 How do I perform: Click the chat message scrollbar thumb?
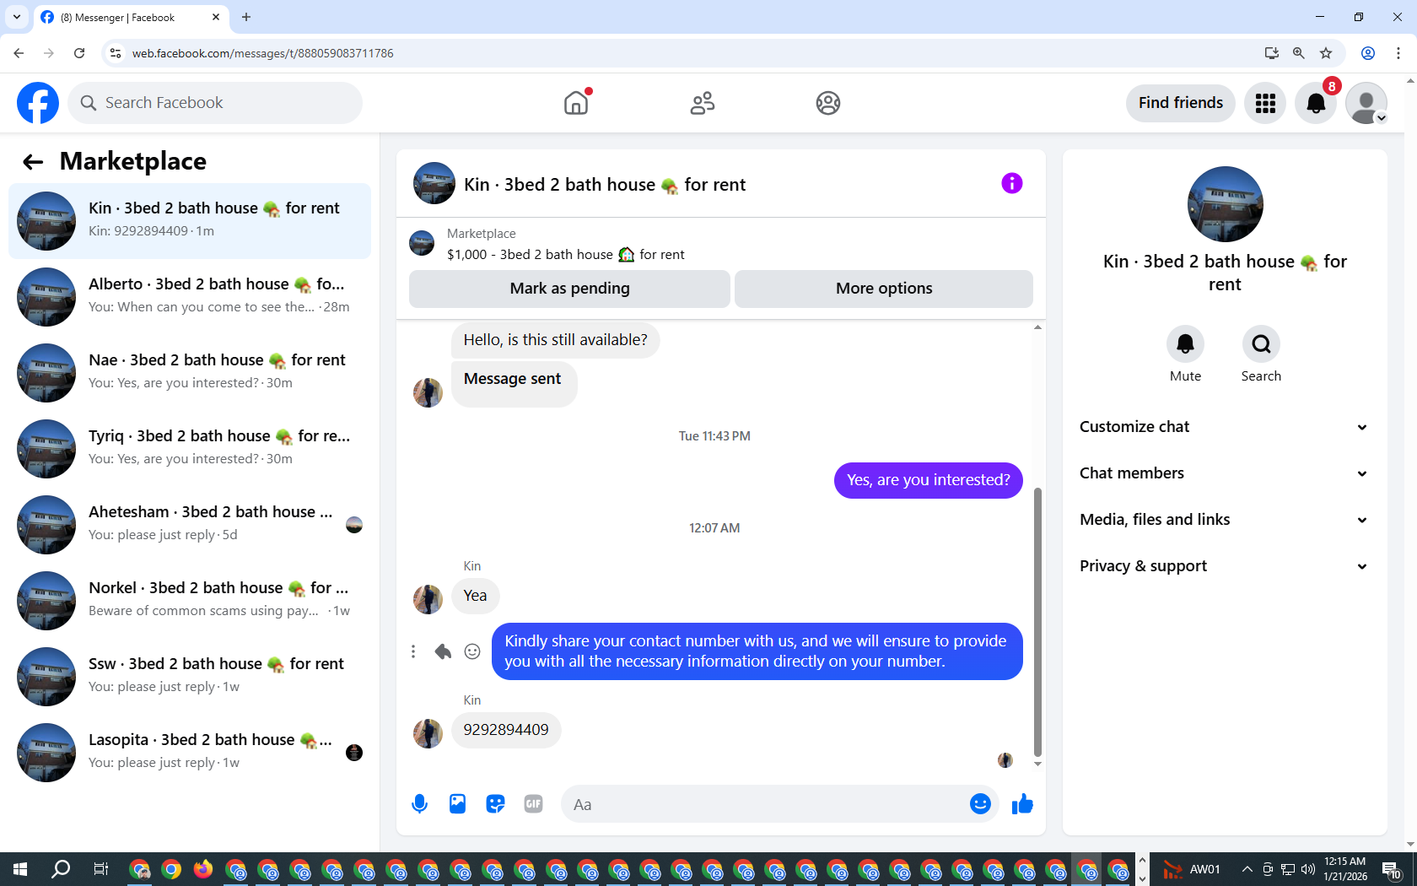[1037, 622]
